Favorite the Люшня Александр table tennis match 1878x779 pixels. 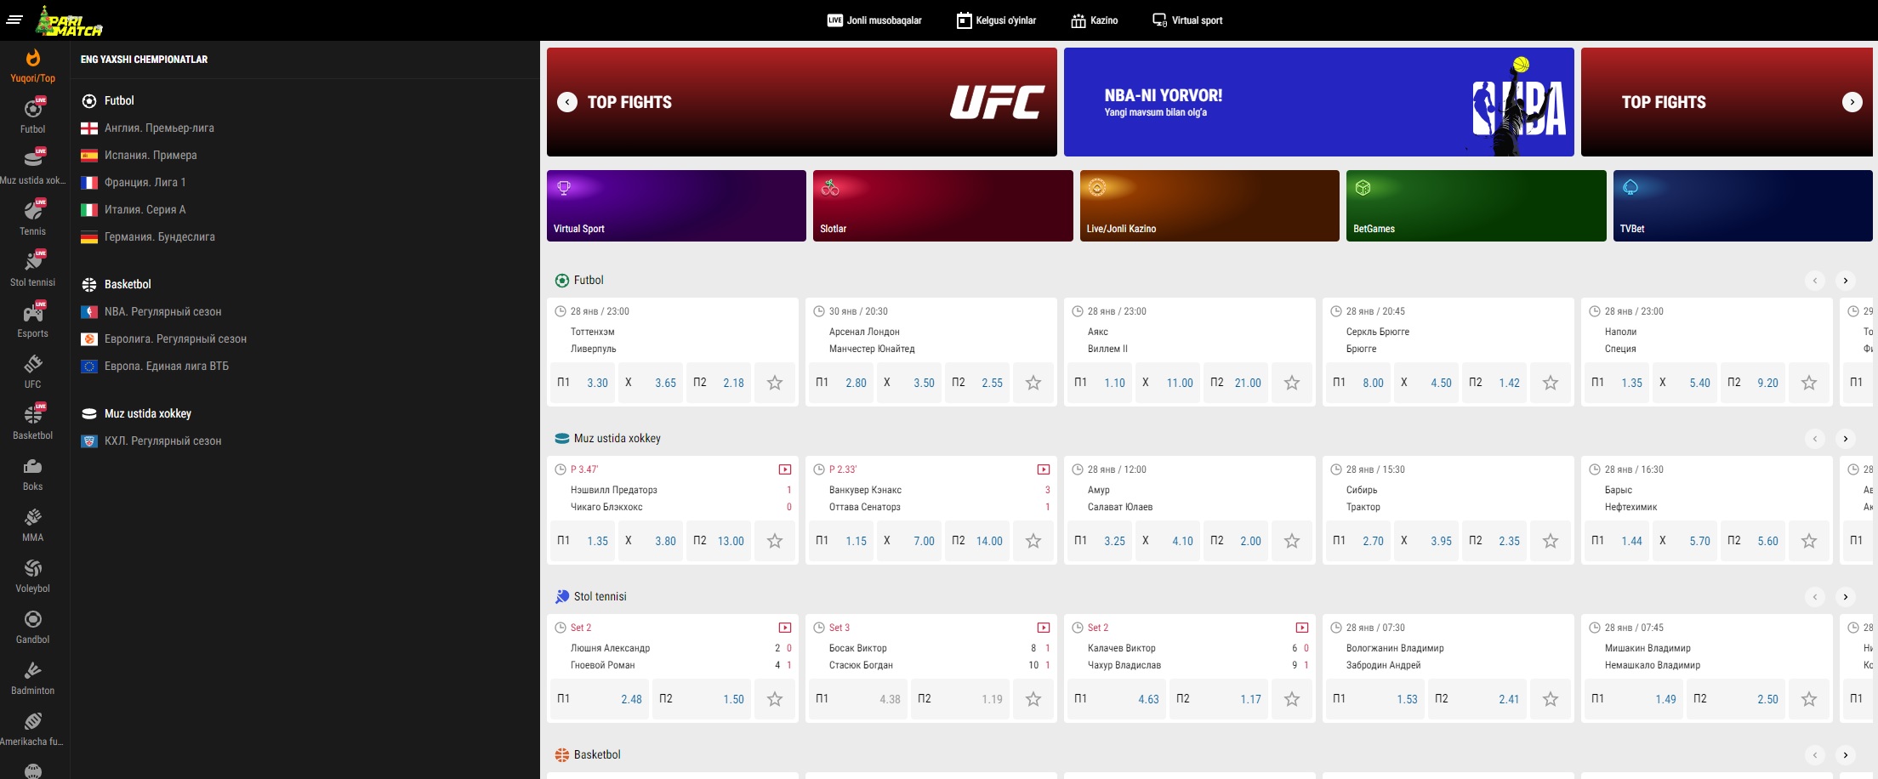[775, 699]
